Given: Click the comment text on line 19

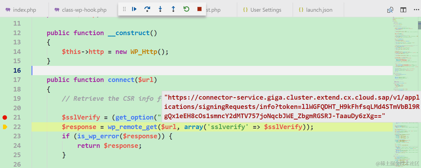Looking at the screenshot, I should coord(112,99).
